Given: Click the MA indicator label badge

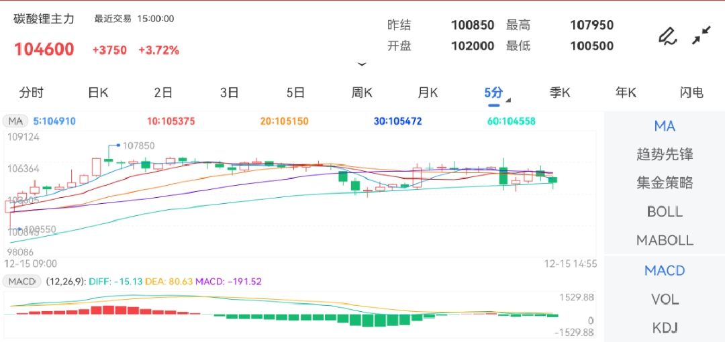Looking at the screenshot, I should tap(15, 121).
